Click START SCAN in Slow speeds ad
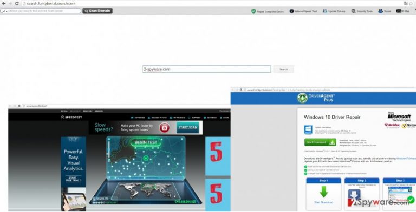The width and height of the screenshot is (416, 212). click(x=188, y=128)
